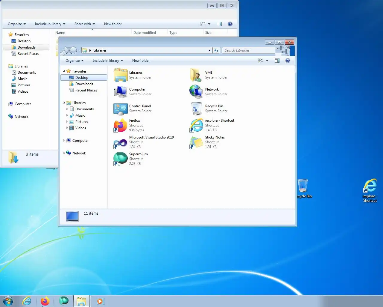Select the Microsoft Visual Studio 2010 shortcut

pyautogui.click(x=144, y=142)
